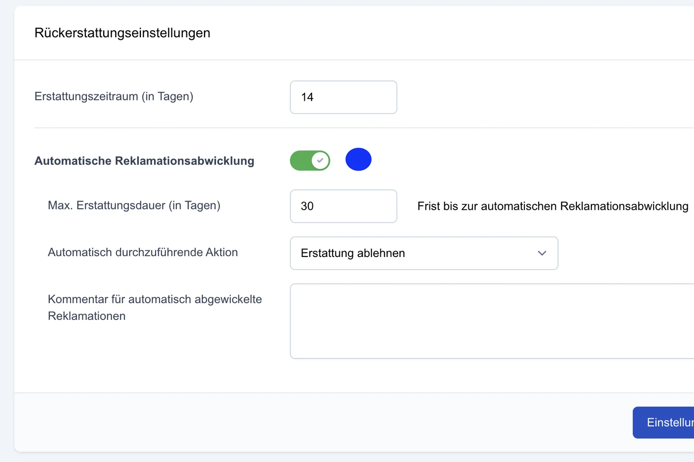
Task: Click the Erstattungszeitraum (in Tagen) field
Action: [x=344, y=97]
